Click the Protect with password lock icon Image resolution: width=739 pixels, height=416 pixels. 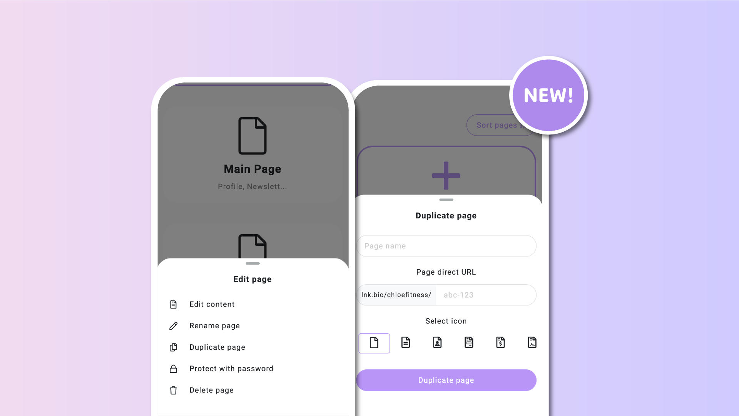pyautogui.click(x=173, y=368)
